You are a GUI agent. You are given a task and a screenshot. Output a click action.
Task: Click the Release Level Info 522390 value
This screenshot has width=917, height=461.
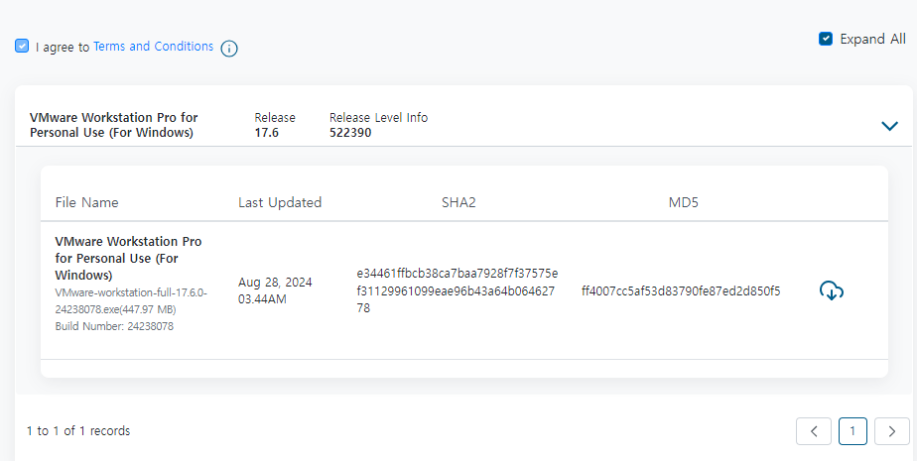350,133
